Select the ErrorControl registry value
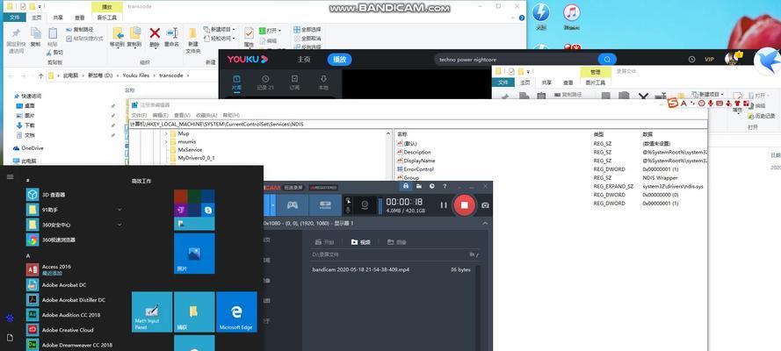Image resolution: width=781 pixels, height=351 pixels. (x=418, y=169)
